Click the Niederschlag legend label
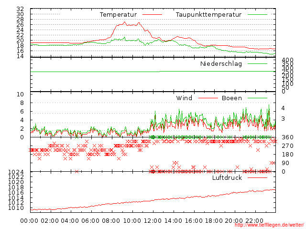This screenshot has width=306, height=229. coord(221,63)
